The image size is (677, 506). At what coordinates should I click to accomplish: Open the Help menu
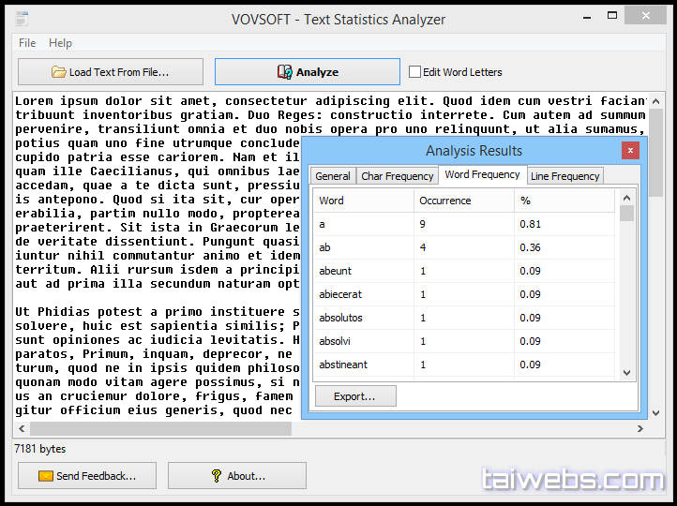(x=60, y=43)
